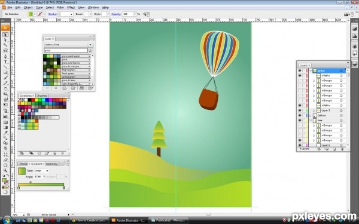Open the File menu
This screenshot has height=224, width=359.
tap(10, 7)
